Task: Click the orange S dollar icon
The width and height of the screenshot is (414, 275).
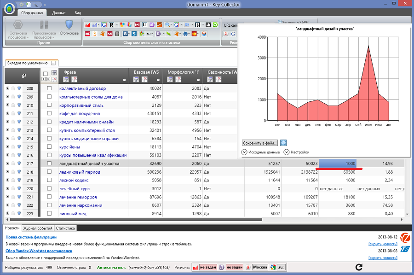Action: click(95, 34)
